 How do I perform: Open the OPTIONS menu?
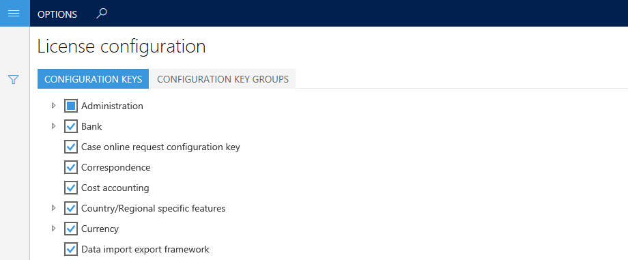pos(57,14)
